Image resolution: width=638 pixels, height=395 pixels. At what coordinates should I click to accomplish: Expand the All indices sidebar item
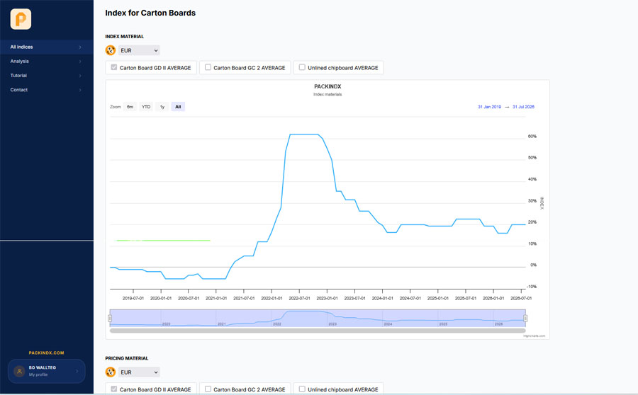(x=47, y=47)
